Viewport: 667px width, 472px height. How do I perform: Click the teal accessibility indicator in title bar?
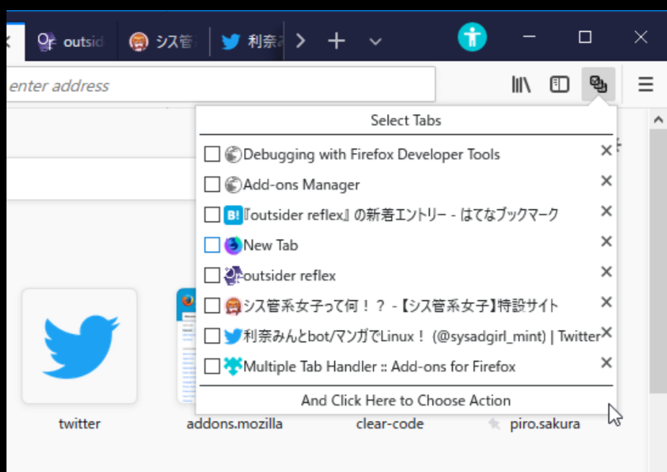coord(472,35)
